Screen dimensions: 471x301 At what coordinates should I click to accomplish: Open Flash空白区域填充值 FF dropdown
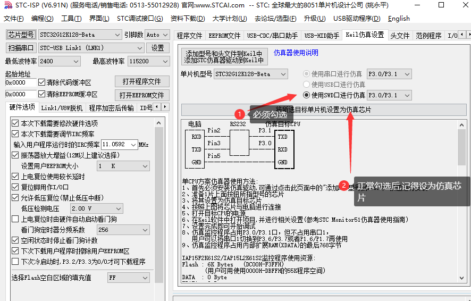coord(129,278)
